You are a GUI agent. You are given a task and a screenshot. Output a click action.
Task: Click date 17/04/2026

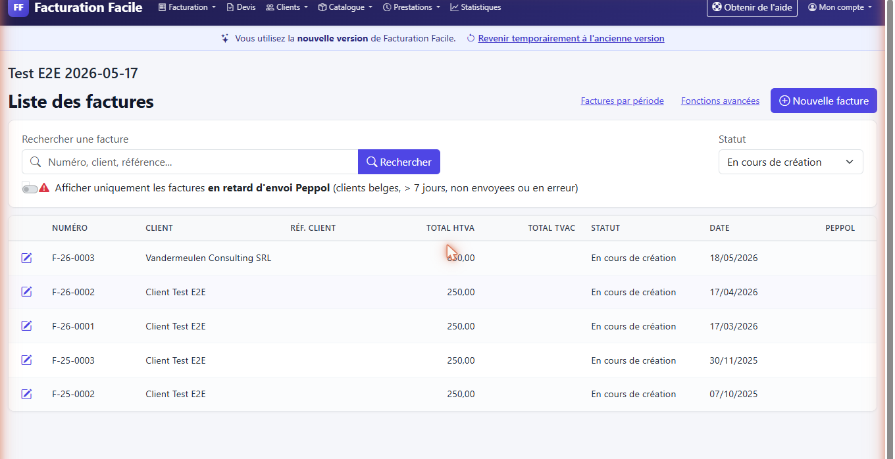pyautogui.click(x=734, y=292)
